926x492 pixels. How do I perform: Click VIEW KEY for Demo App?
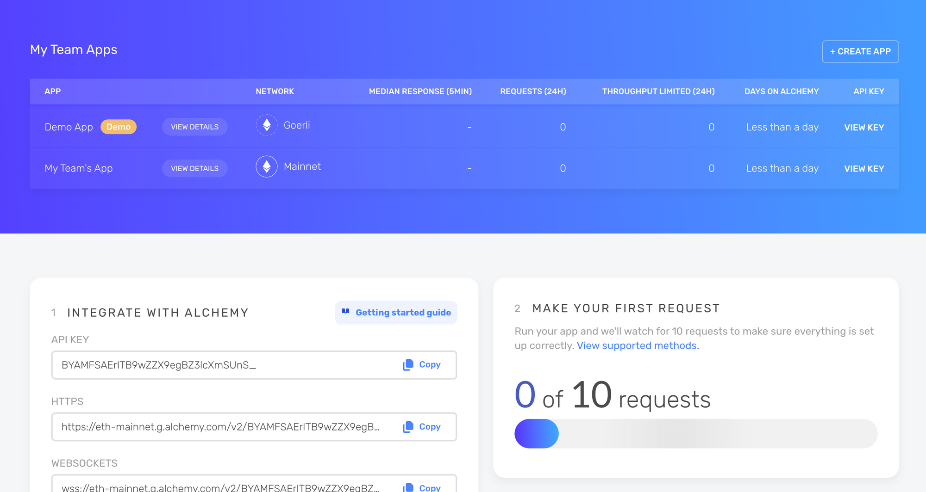(864, 128)
